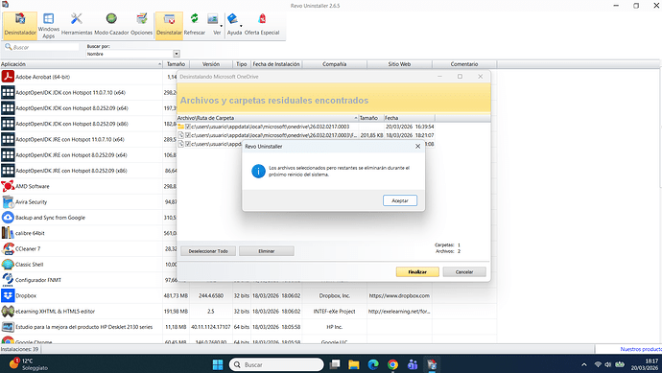Select the Classic Shell app icon
Screen dimensions: 662x373
click(x=8, y=264)
